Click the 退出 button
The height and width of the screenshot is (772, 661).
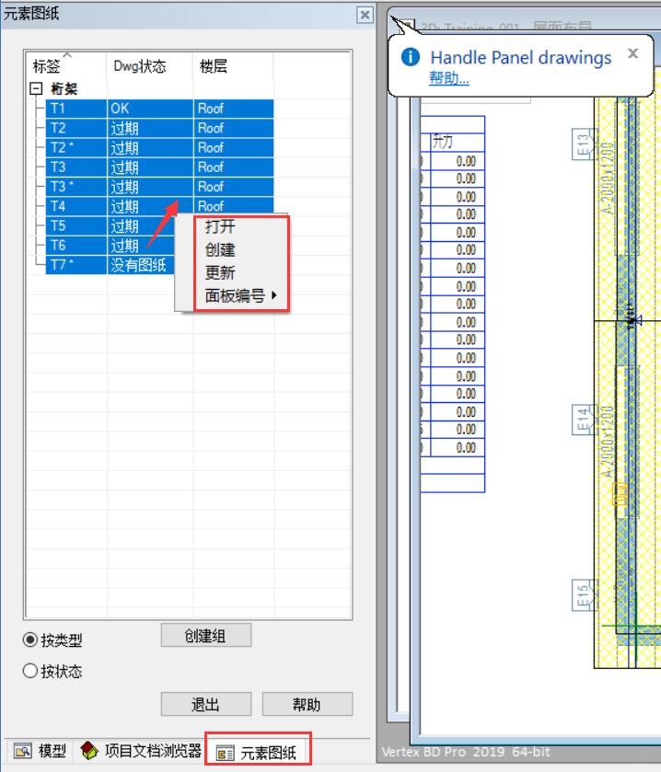206,704
